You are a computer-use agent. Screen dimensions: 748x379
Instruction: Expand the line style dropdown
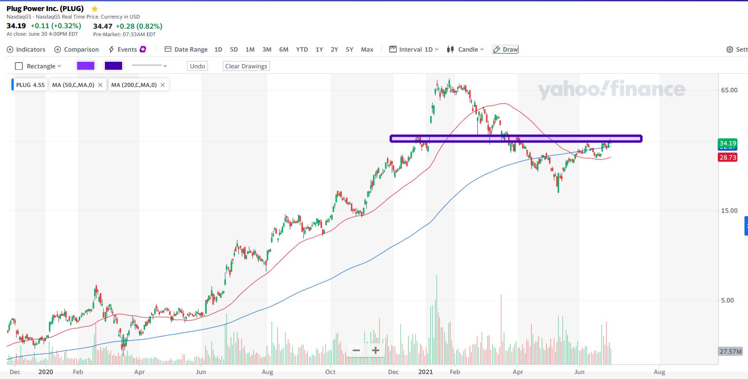pyautogui.click(x=150, y=66)
